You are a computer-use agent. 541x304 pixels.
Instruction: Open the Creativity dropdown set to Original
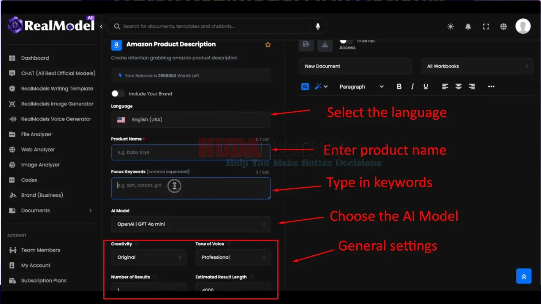click(149, 257)
